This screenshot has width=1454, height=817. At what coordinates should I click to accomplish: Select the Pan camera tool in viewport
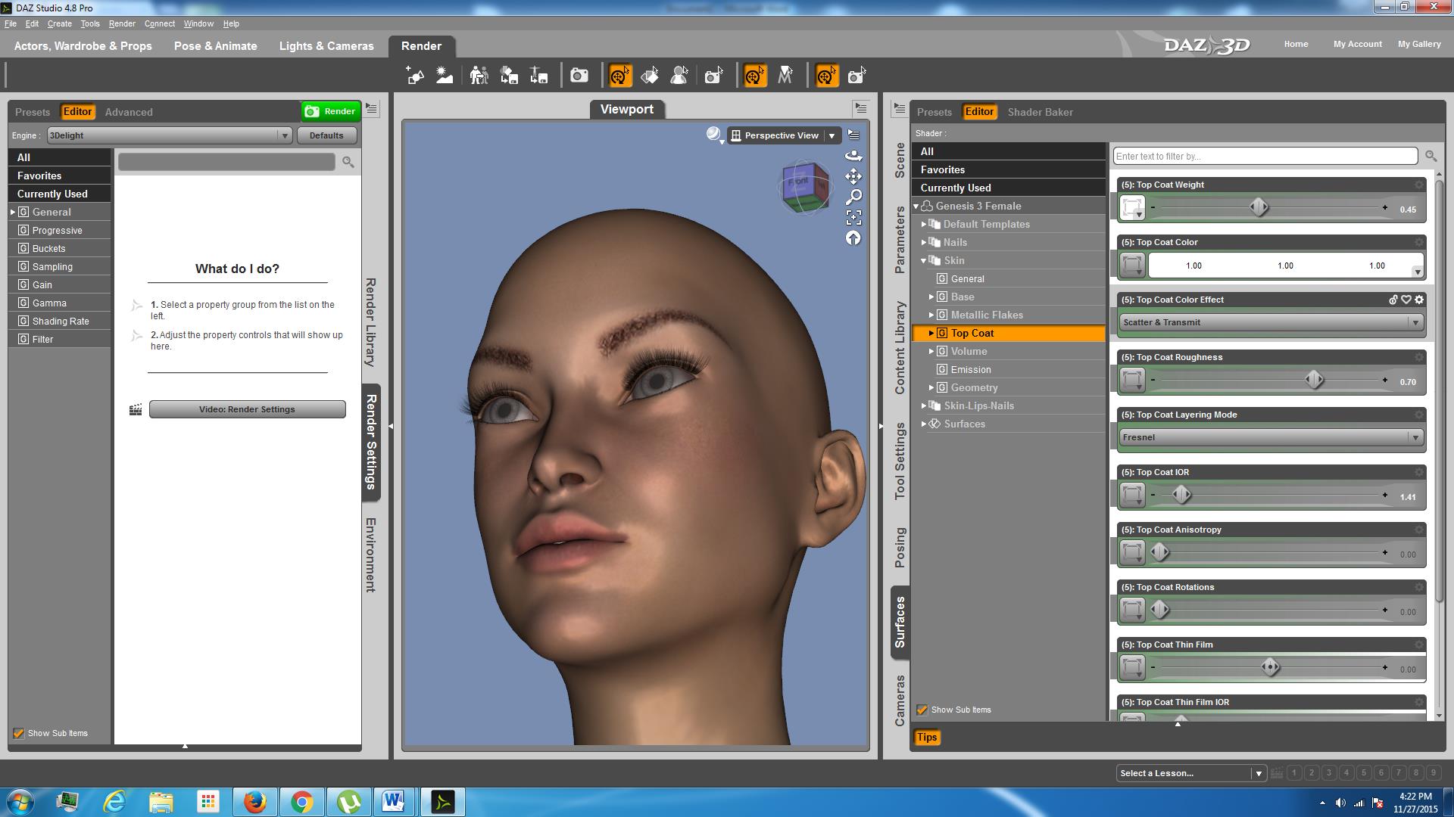[x=853, y=176]
